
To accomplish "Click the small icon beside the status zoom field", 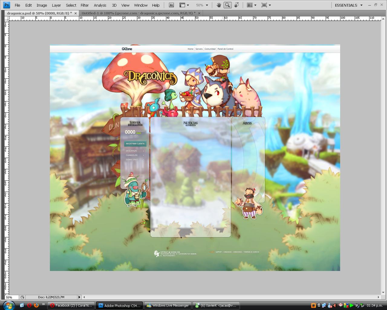I will click(x=22, y=297).
